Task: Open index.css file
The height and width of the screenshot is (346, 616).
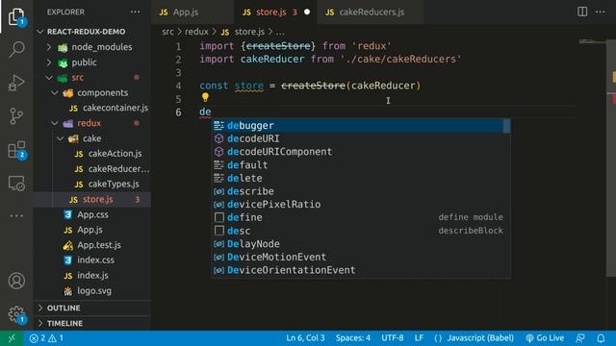Action: pos(92,260)
